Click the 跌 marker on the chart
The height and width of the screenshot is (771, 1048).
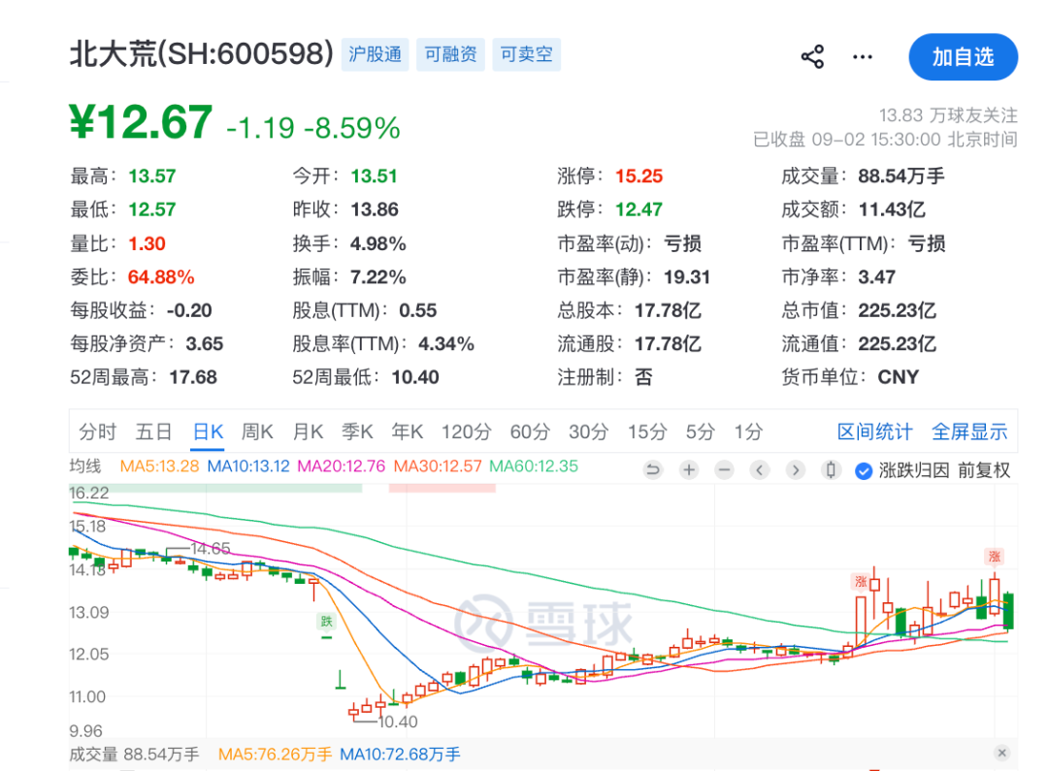pos(326,622)
